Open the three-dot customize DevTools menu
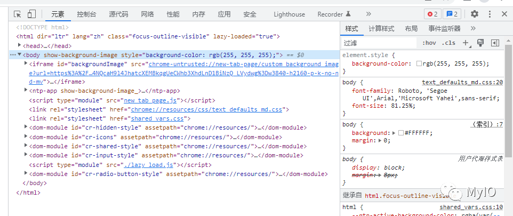 490,14
